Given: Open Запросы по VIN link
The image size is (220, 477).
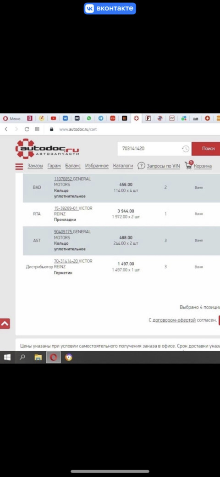Looking at the screenshot, I should pyautogui.click(x=164, y=166).
